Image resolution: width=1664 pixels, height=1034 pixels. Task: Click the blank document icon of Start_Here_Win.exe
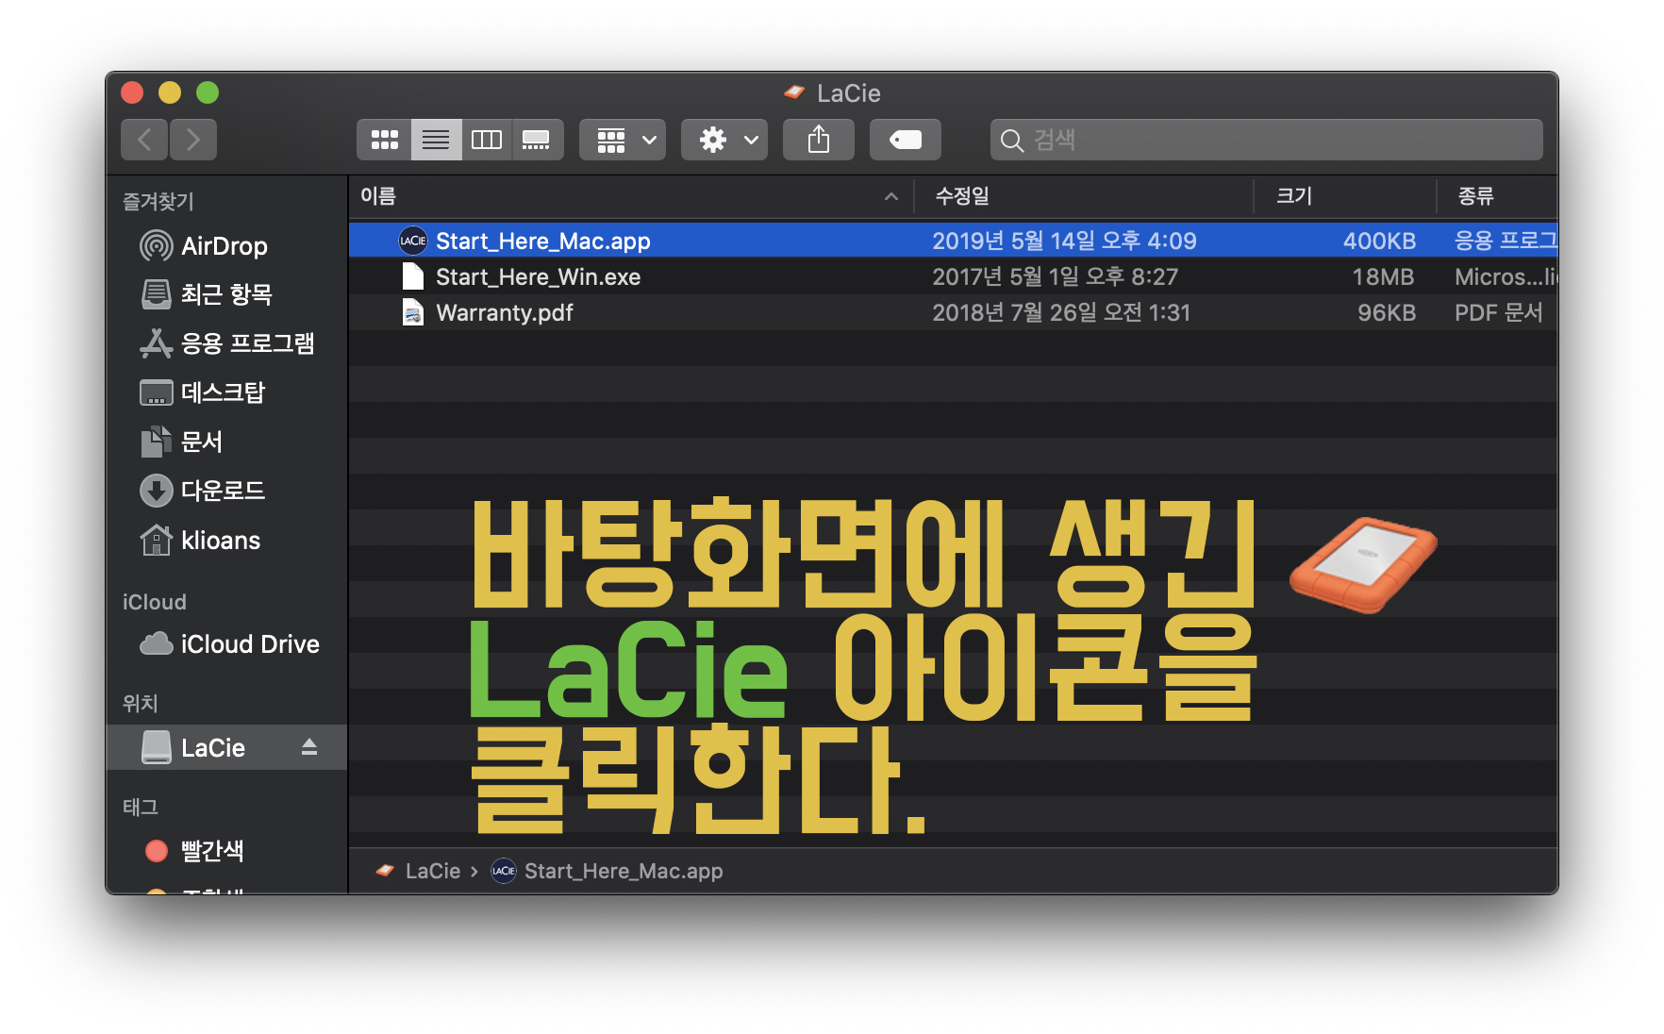coord(413,276)
